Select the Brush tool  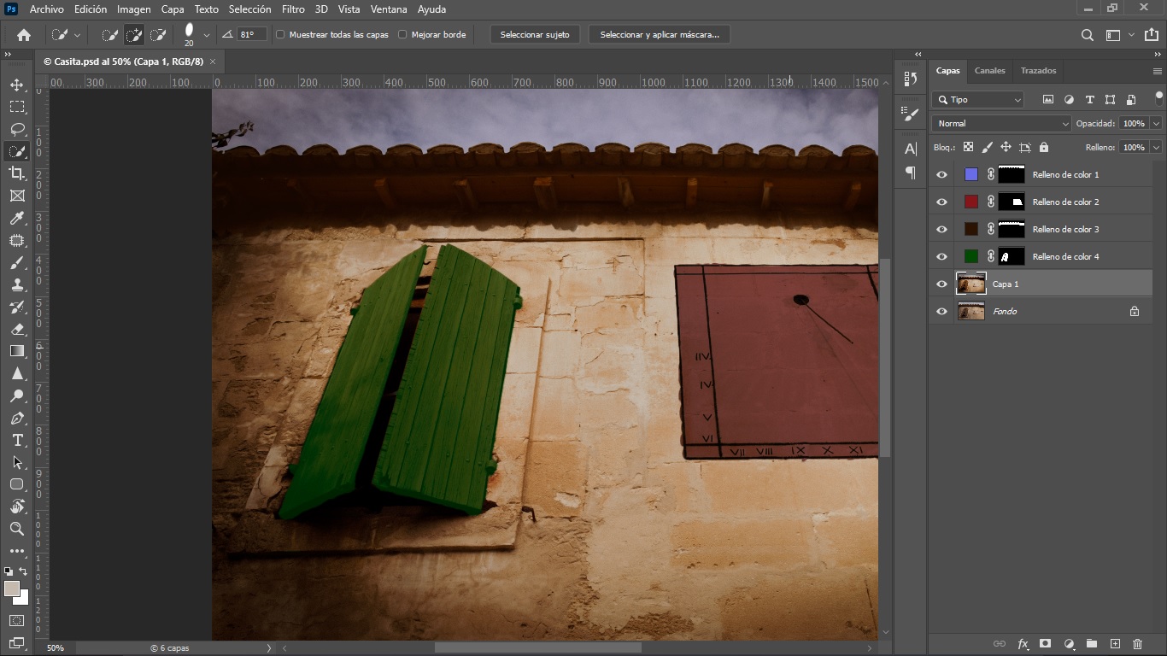point(17,263)
